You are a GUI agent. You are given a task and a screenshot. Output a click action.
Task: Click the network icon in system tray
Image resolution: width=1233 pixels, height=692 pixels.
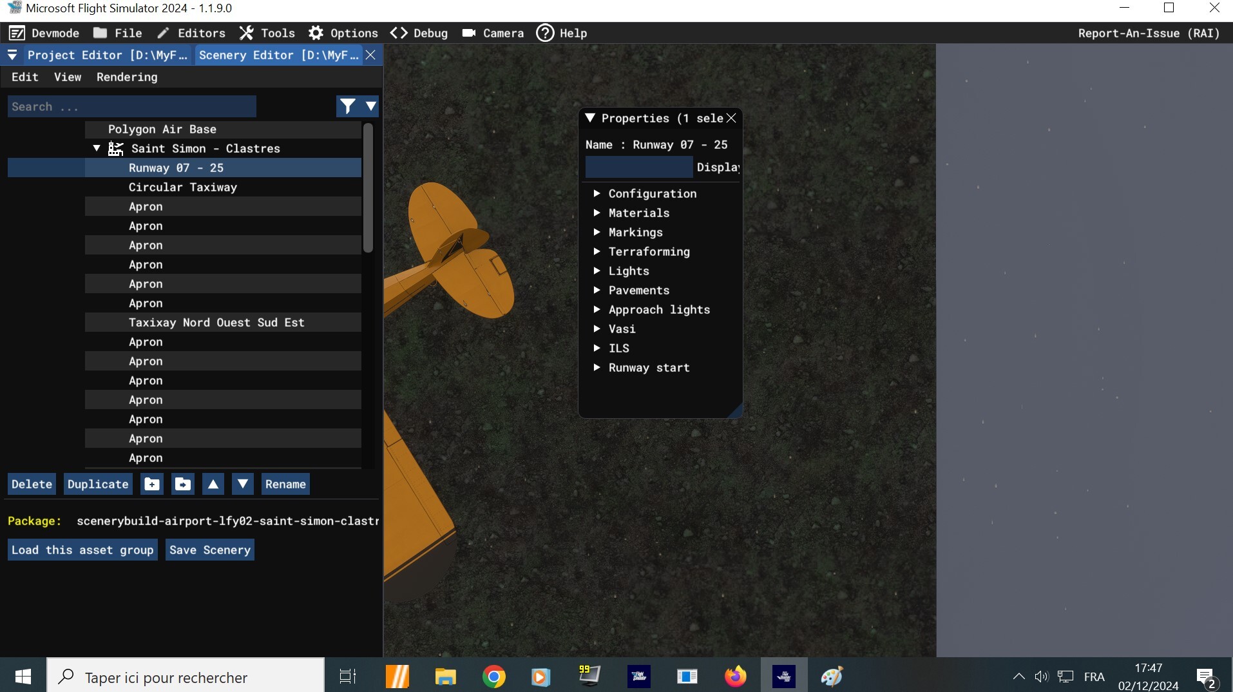(1066, 677)
